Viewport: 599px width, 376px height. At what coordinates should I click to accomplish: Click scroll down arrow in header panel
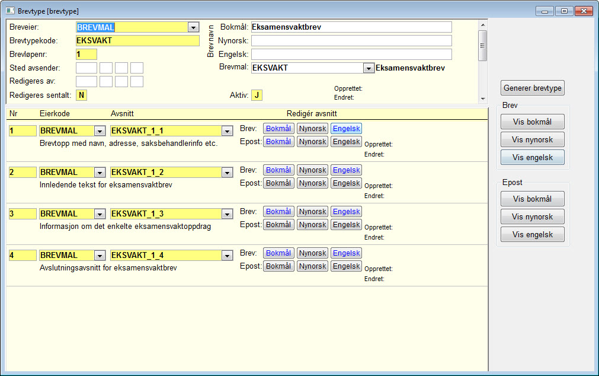pyautogui.click(x=483, y=98)
